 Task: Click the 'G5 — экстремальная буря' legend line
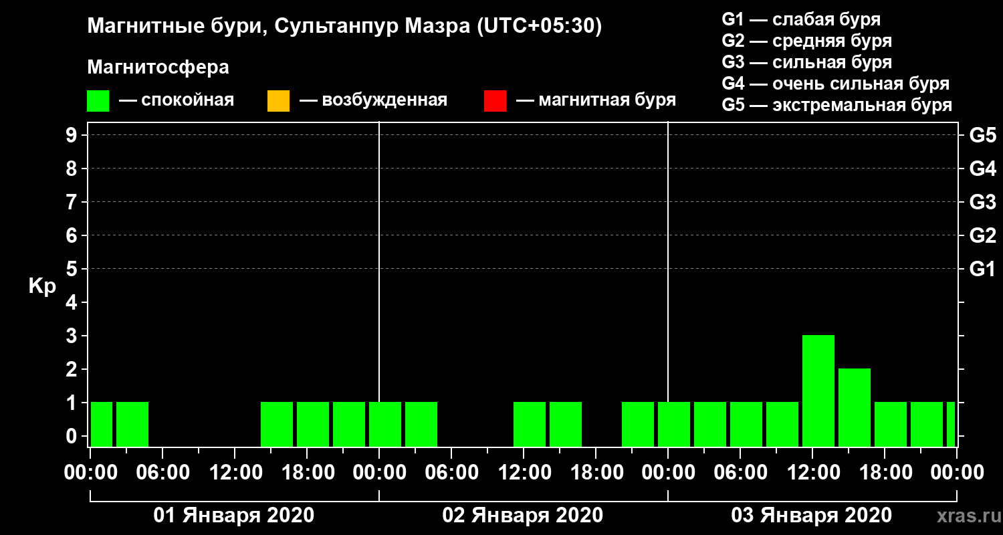[837, 105]
